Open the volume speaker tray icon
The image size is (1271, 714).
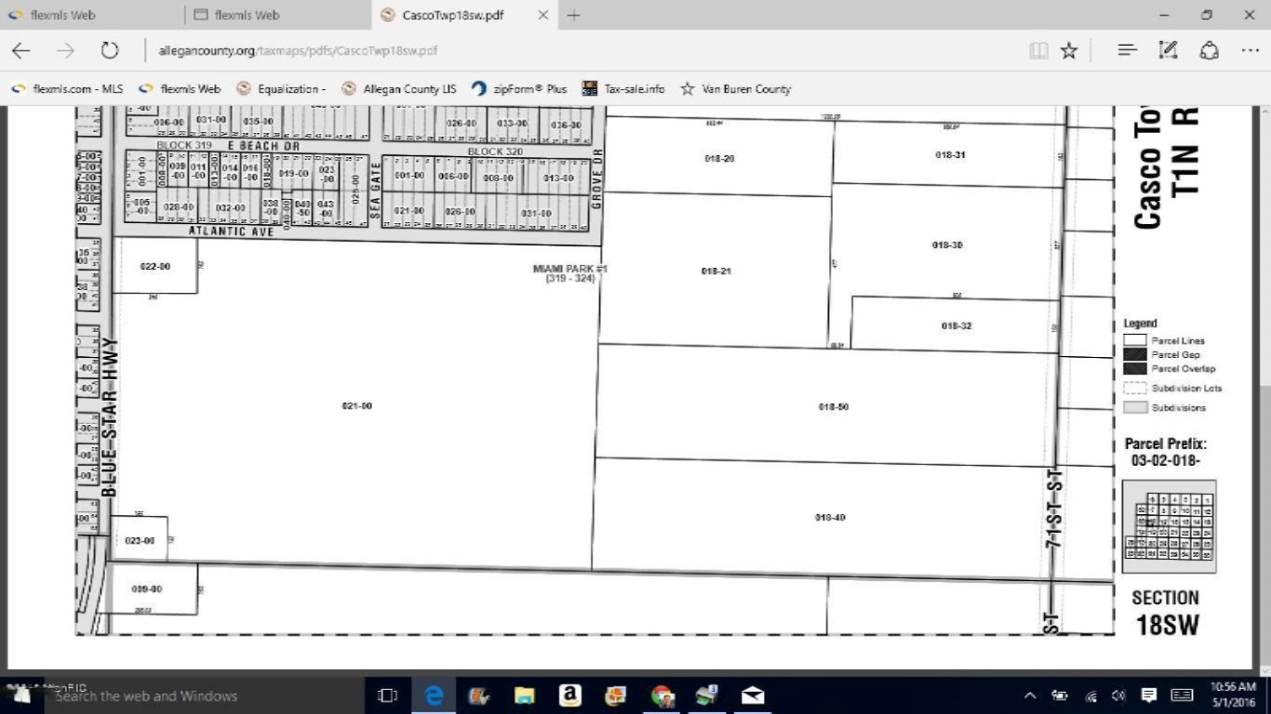(x=1119, y=695)
